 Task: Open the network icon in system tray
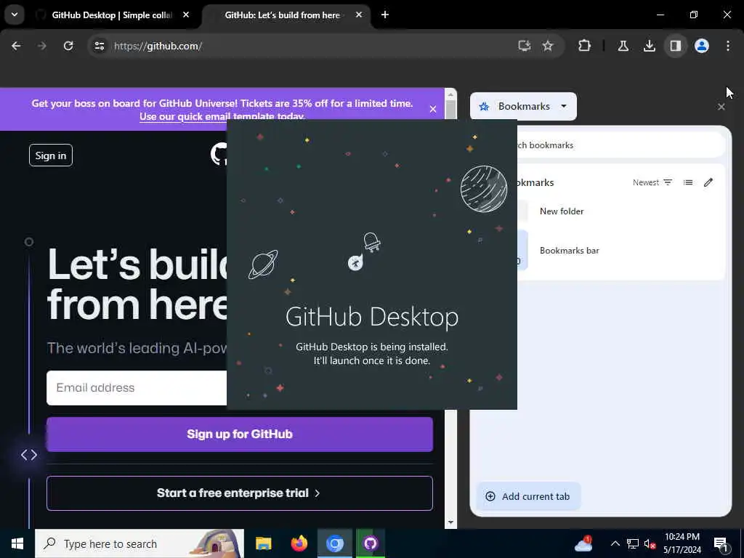click(633, 543)
